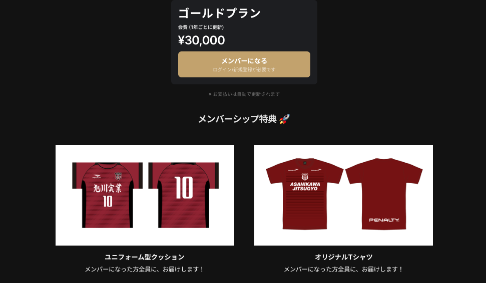
Task: Click the PENALTY logo on the T-shirt back
Action: point(384,220)
